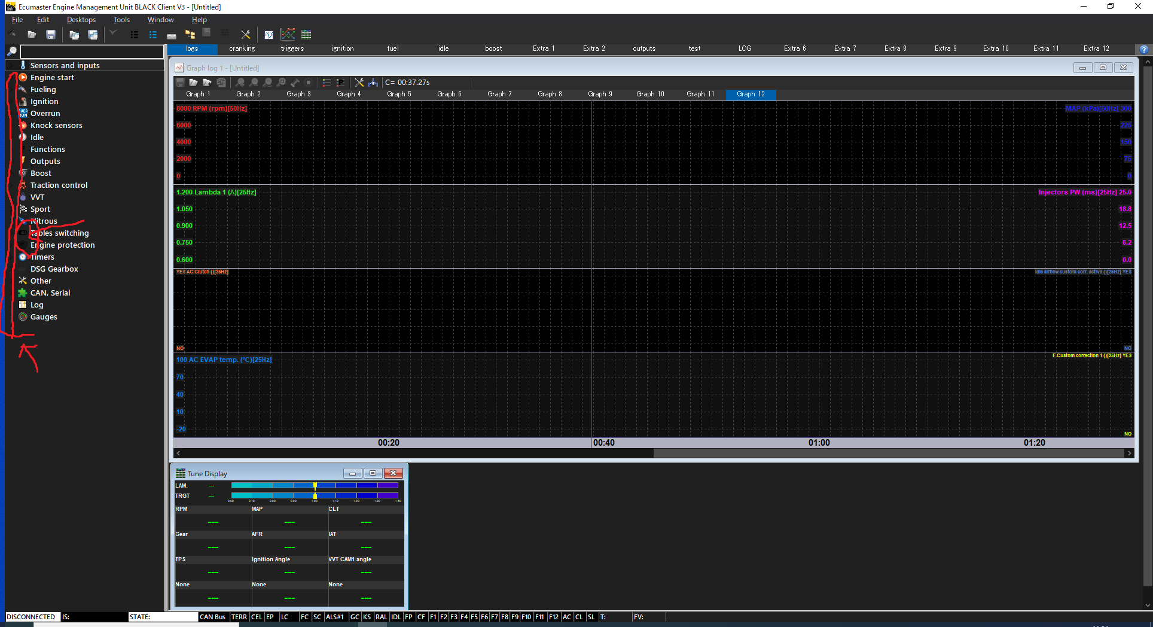
Task: Select Traction control in the tree
Action: (59, 185)
